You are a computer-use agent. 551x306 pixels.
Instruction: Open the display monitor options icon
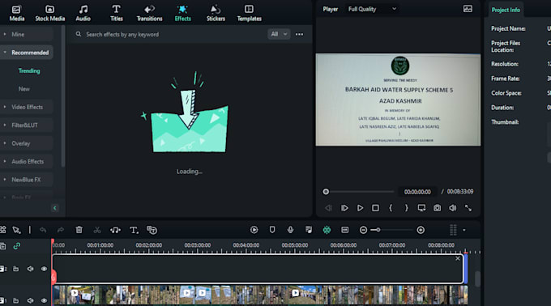pos(421,208)
